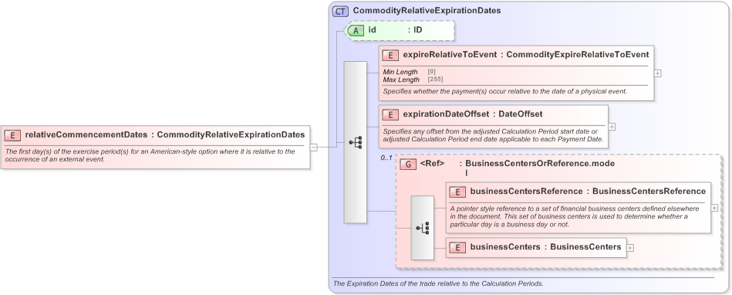Select the businessCentersReference element name
This screenshot has height=295, width=732.
(526, 192)
